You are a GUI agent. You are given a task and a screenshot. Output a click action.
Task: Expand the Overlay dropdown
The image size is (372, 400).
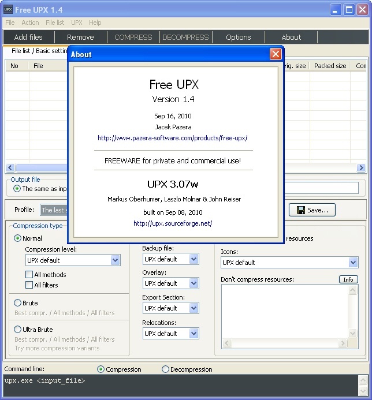pyautogui.click(x=194, y=283)
